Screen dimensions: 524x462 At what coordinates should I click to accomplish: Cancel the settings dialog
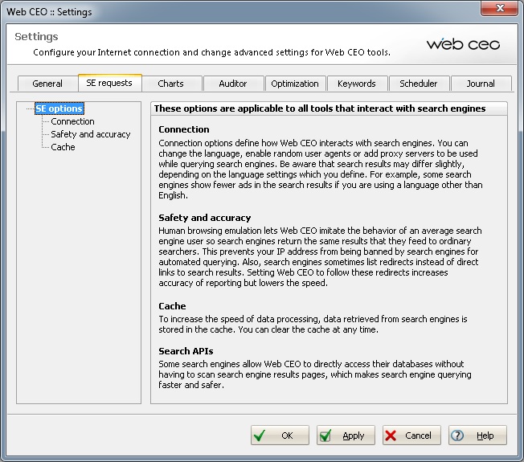(411, 435)
